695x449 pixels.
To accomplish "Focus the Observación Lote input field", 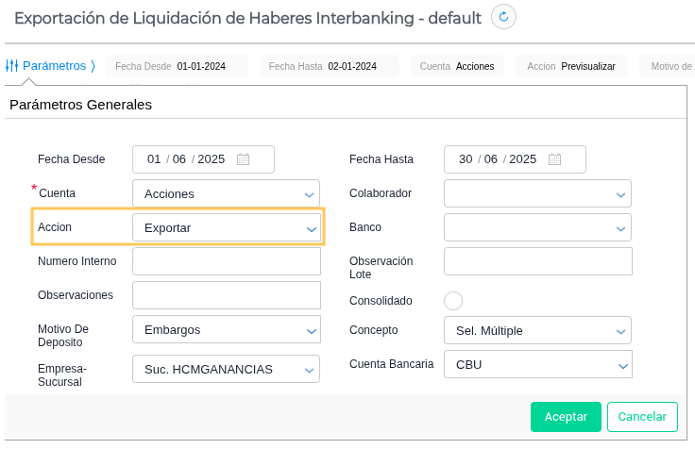I will [537, 261].
